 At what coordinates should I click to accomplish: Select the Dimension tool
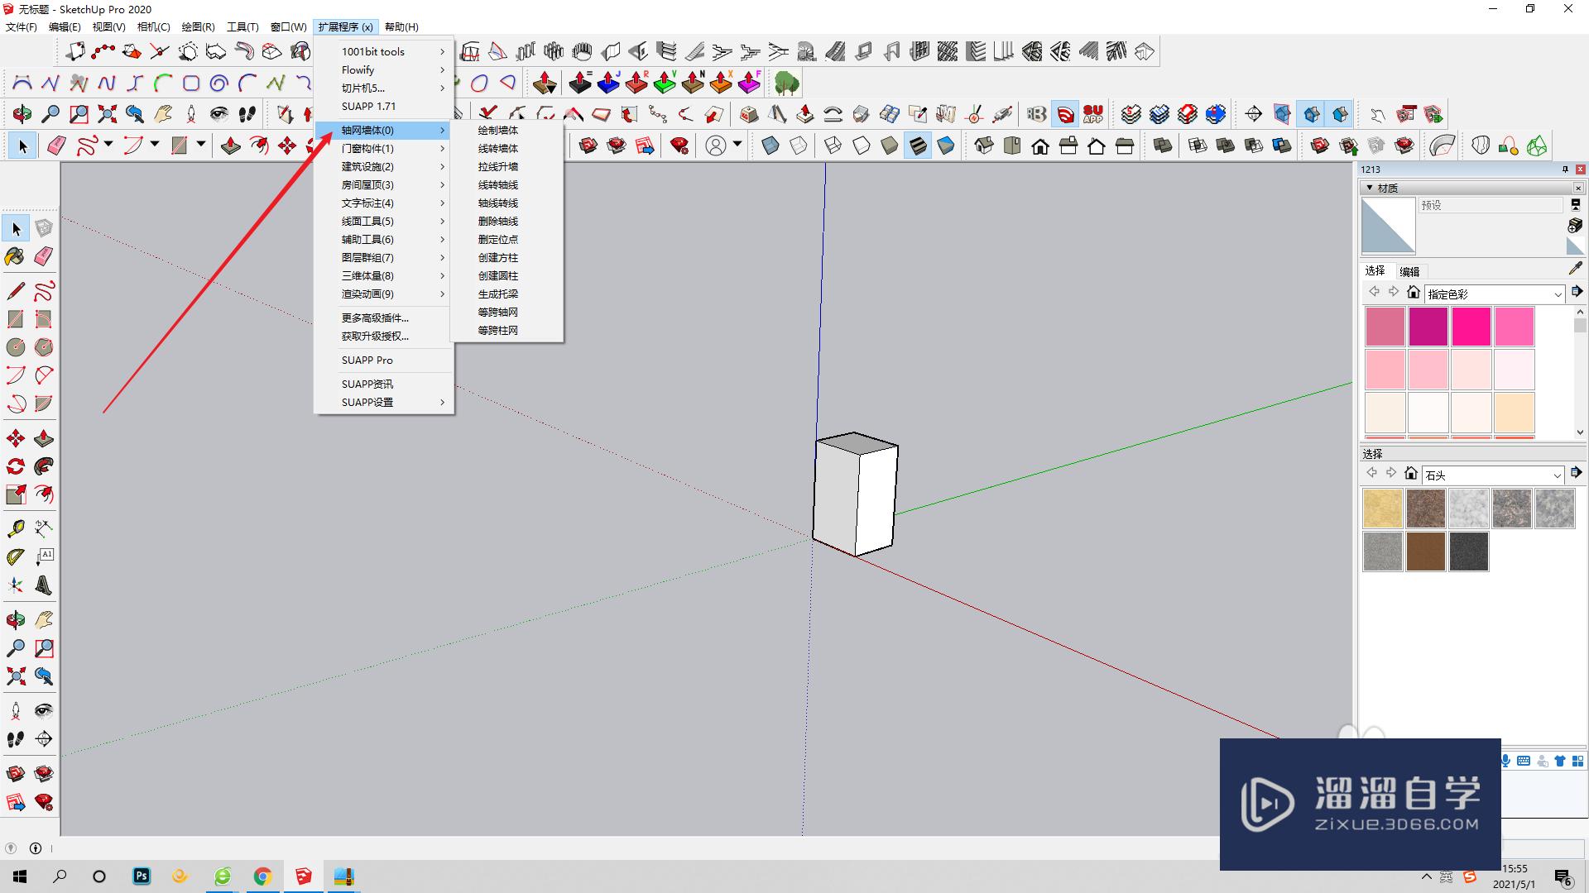pos(44,529)
